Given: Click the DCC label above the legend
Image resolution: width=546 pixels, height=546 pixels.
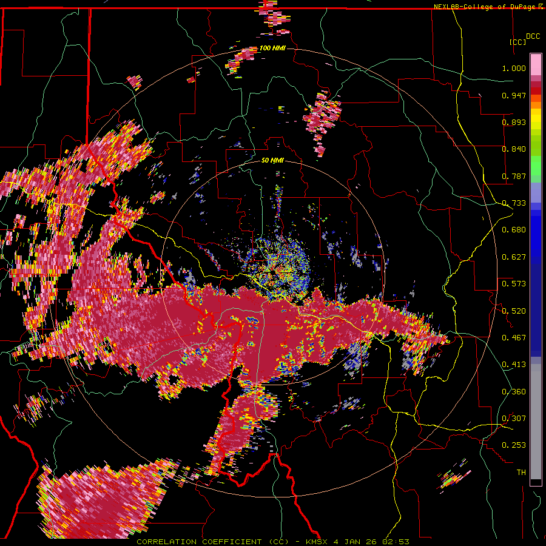Looking at the screenshot, I should [x=533, y=36].
